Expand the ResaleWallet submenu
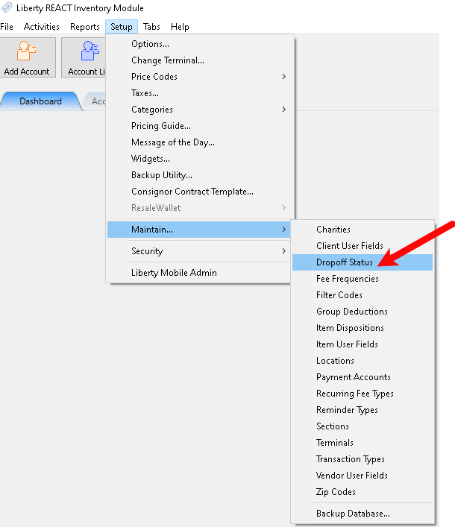This screenshot has height=527, width=455. 200,208
